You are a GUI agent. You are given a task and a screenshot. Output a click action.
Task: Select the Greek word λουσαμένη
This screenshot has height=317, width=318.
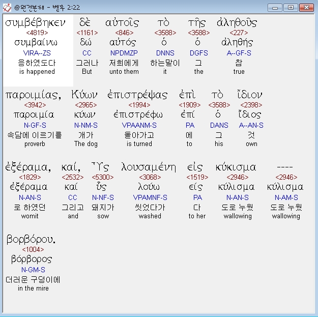pos(149,167)
